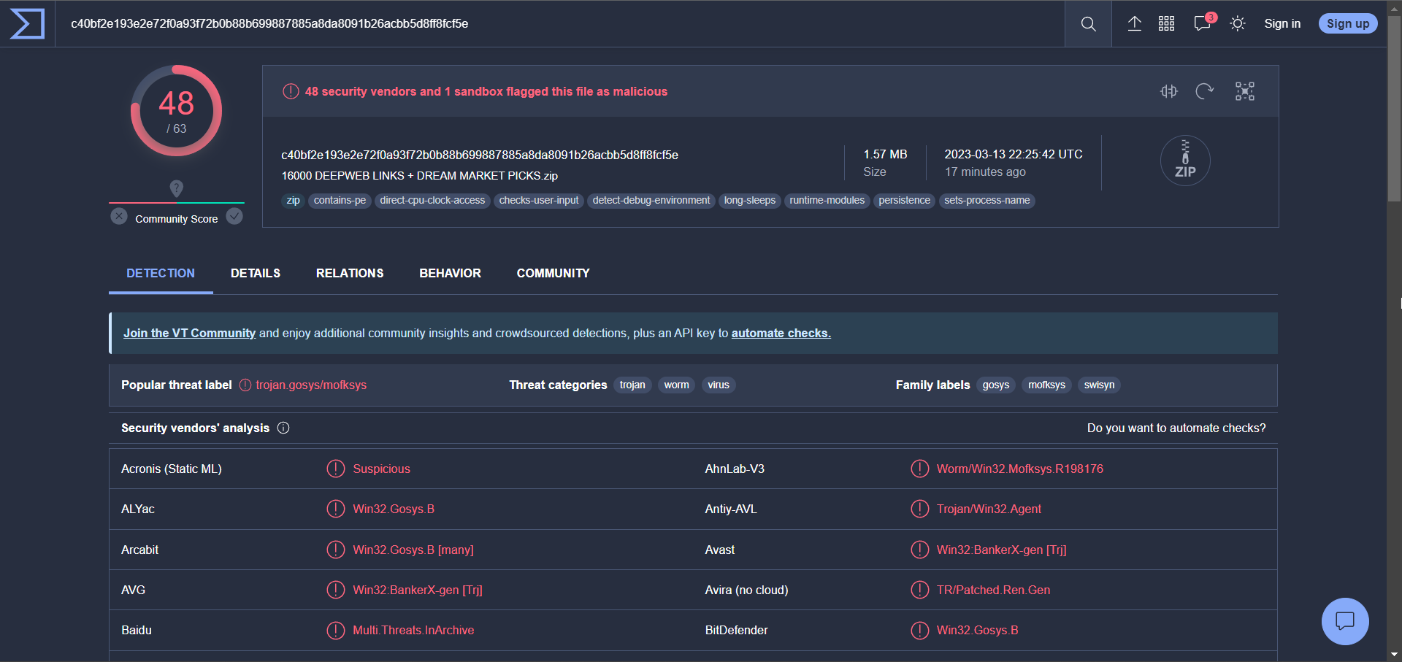Open the graph visualization icon
The width and height of the screenshot is (1402, 662).
click(x=1245, y=91)
